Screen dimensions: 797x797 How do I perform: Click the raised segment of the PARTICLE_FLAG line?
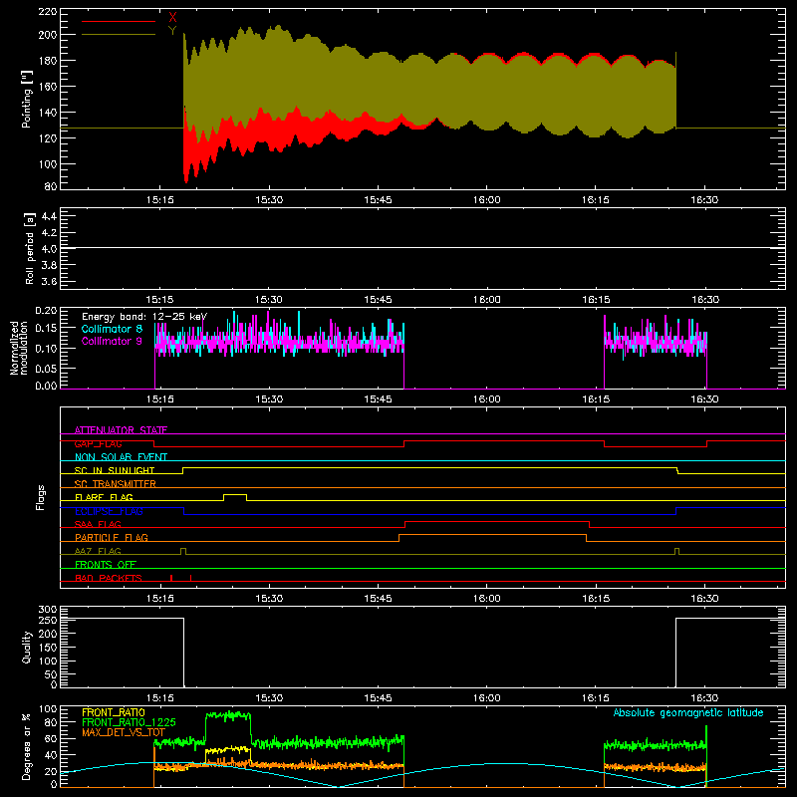pos(492,535)
